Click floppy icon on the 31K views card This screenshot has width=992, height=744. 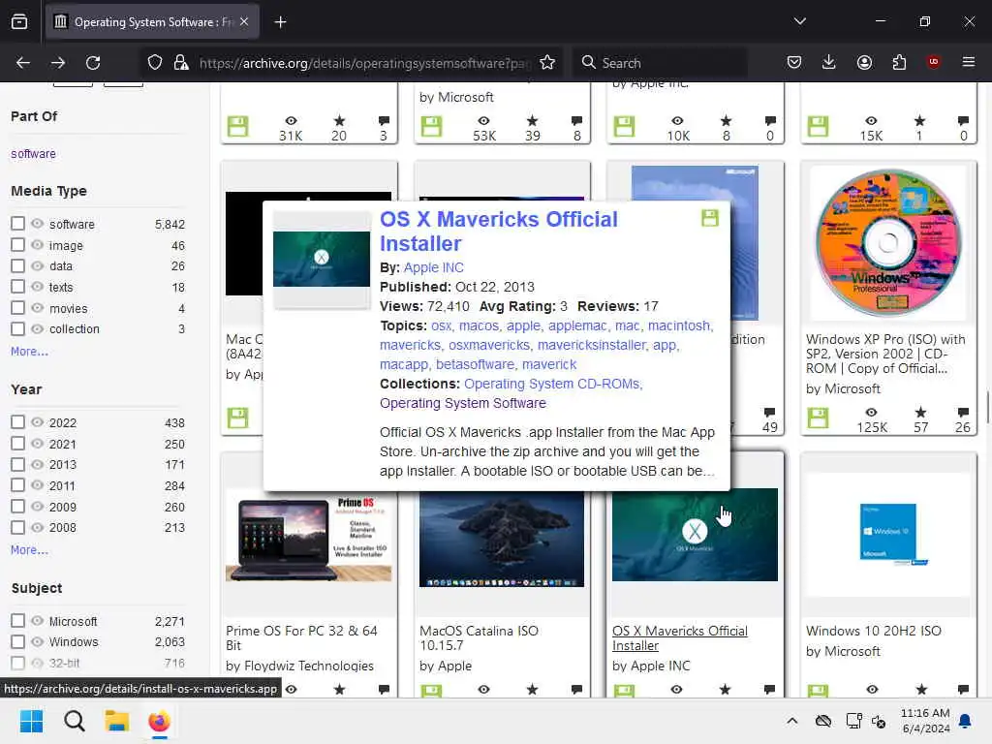click(238, 127)
